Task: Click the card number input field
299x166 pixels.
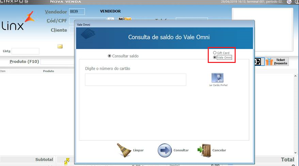Action: tap(136, 80)
